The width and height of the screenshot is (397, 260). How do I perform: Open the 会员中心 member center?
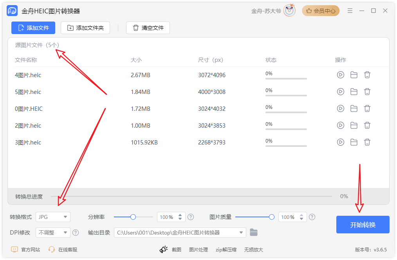[321, 11]
